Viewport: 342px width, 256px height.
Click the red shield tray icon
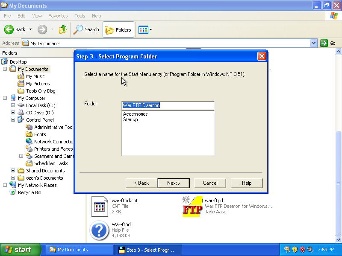302,250
